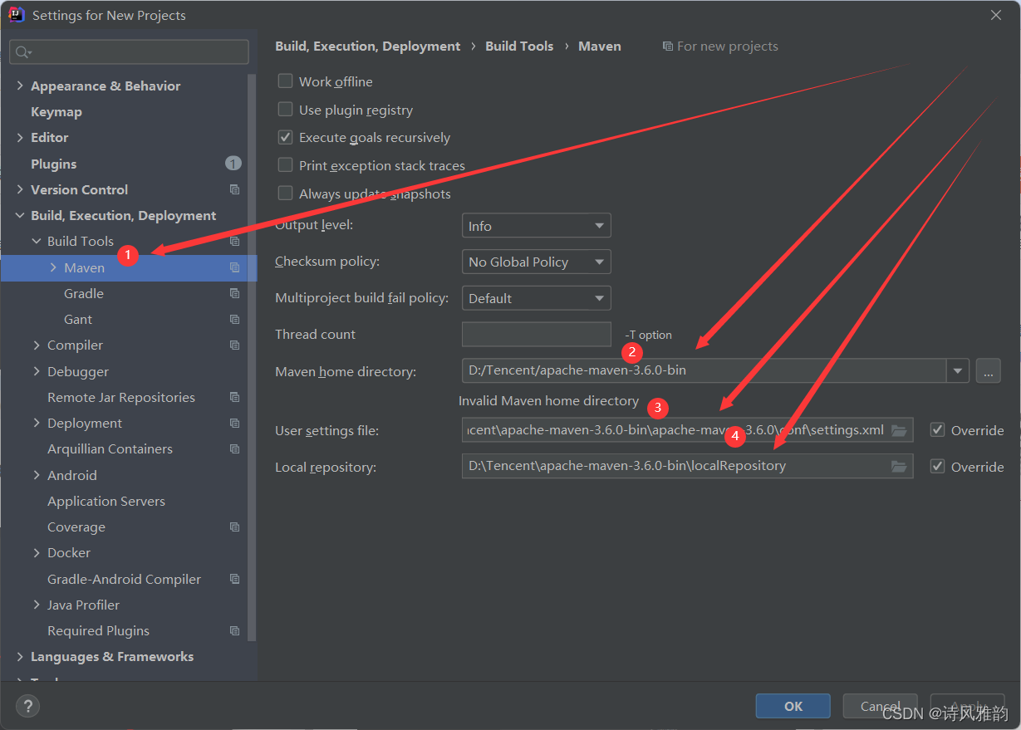
Task: Open the Maven home directory dropdown arrow
Action: point(958,370)
